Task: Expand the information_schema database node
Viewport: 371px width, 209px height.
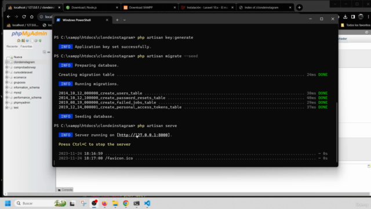Action: coord(7,88)
